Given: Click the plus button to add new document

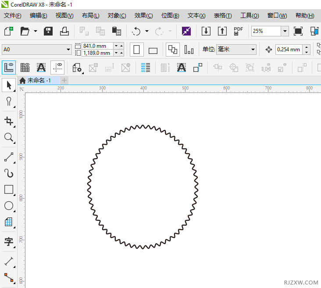Looking at the screenshot, I should (64, 80).
